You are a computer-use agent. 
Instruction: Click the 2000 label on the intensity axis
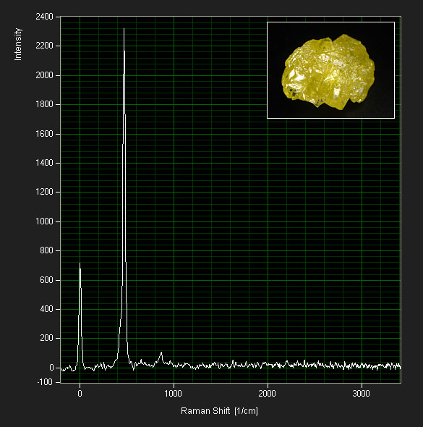(44, 75)
